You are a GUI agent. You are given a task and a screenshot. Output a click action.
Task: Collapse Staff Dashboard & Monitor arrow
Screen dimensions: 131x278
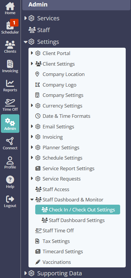click(x=32, y=200)
